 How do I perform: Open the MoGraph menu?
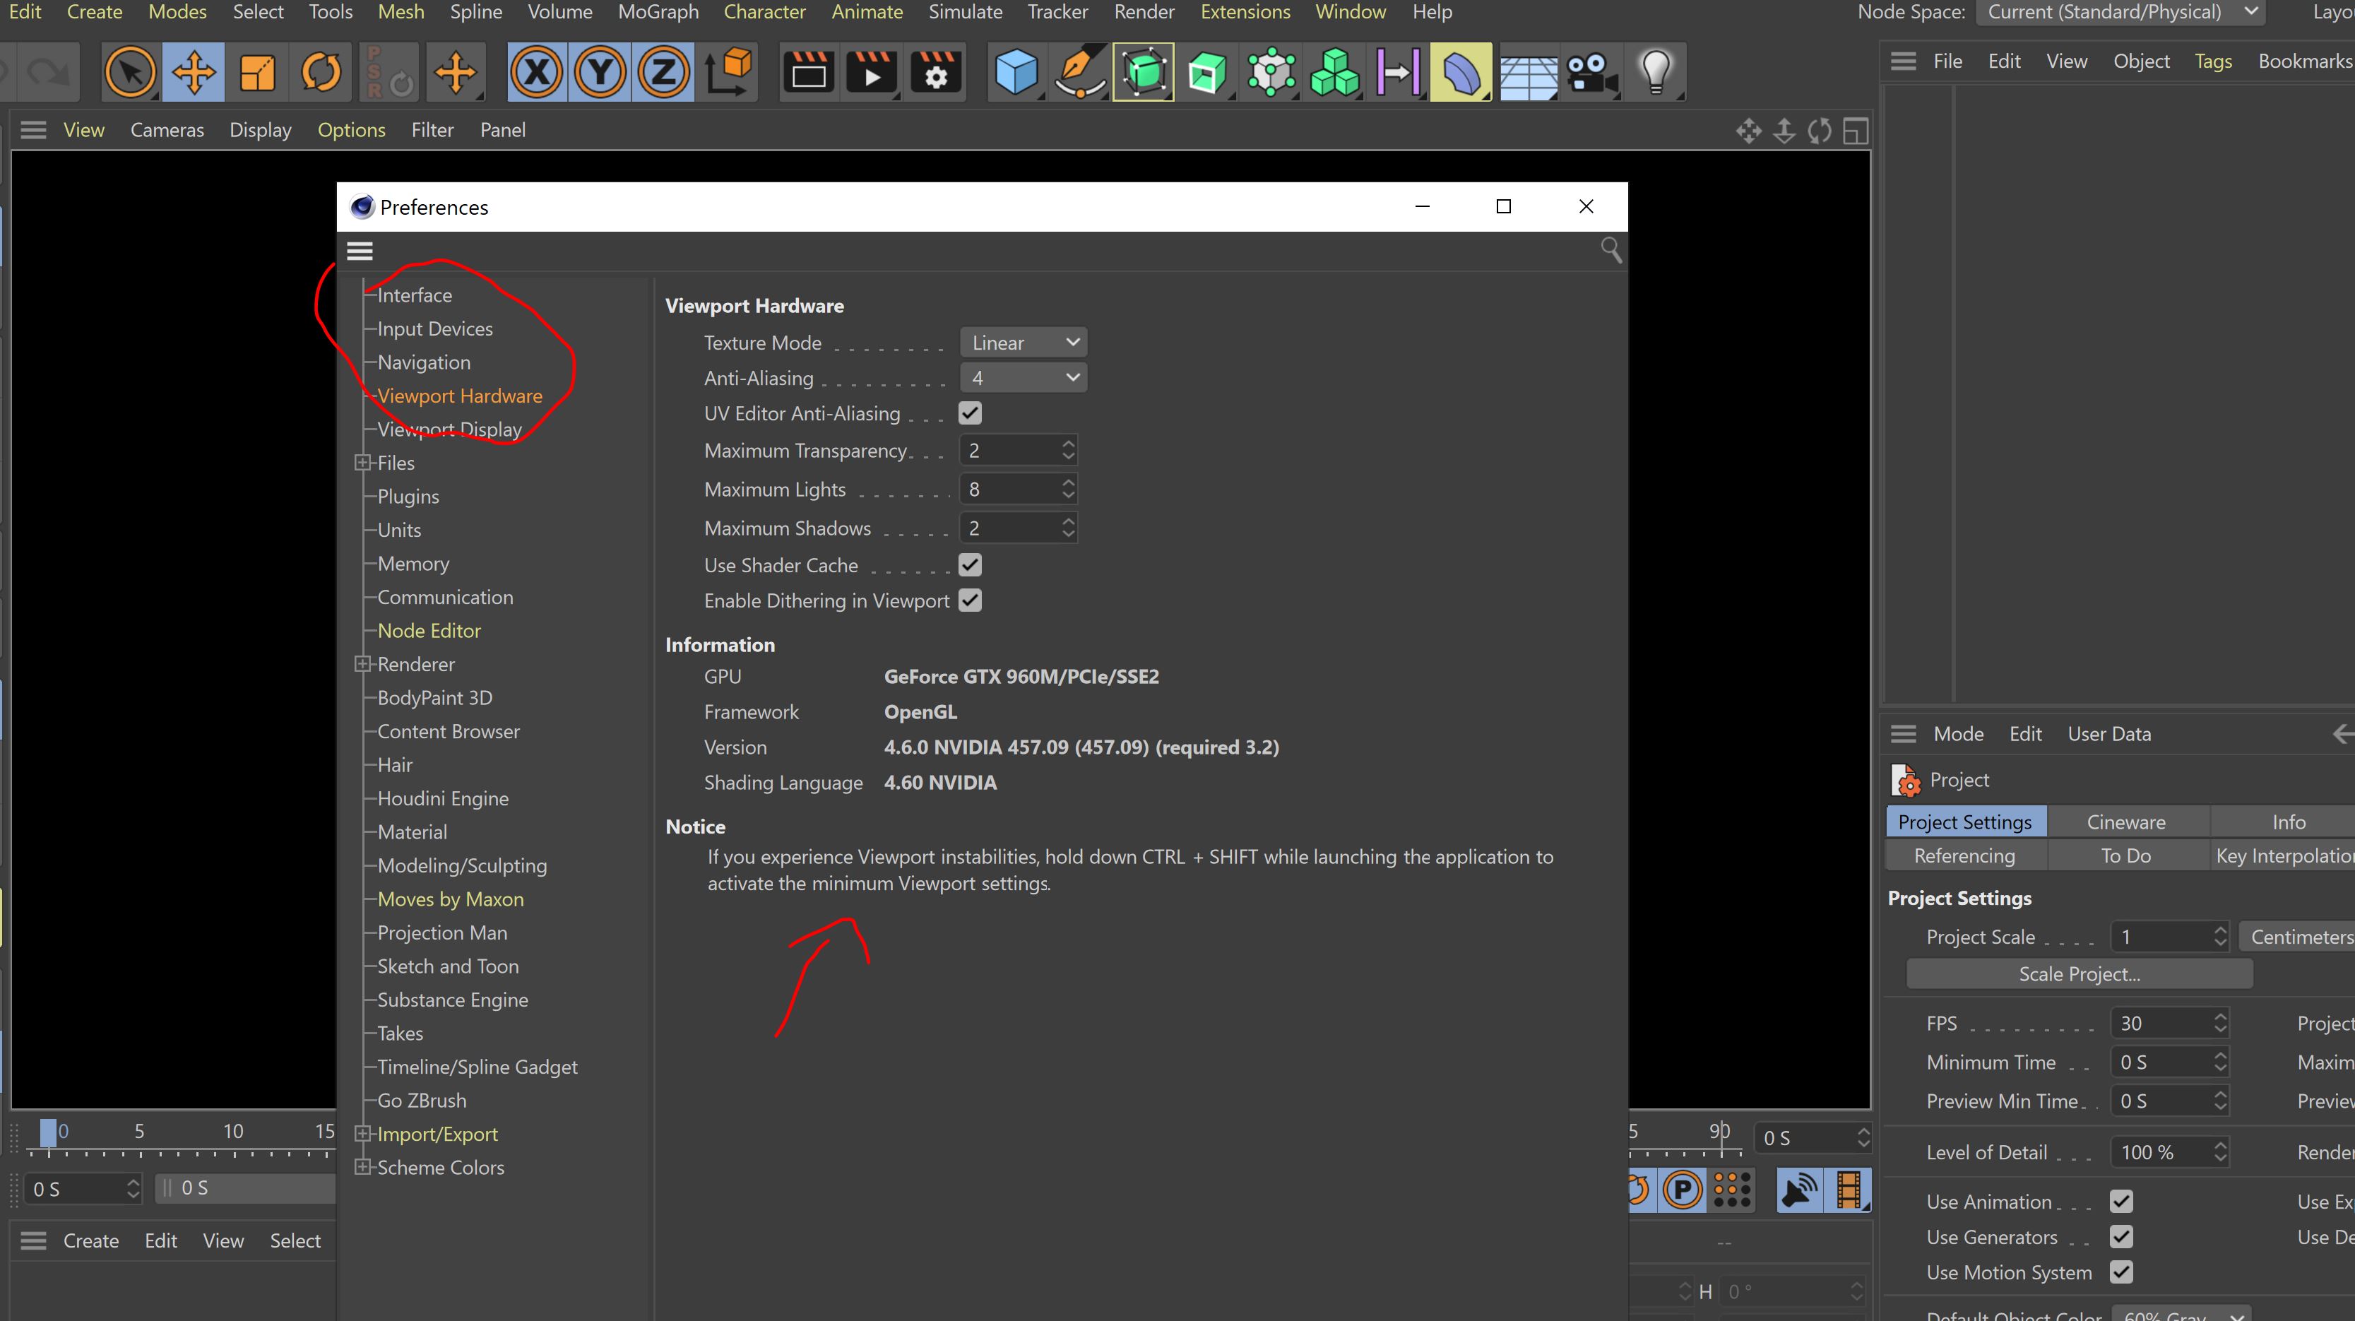pyautogui.click(x=658, y=12)
